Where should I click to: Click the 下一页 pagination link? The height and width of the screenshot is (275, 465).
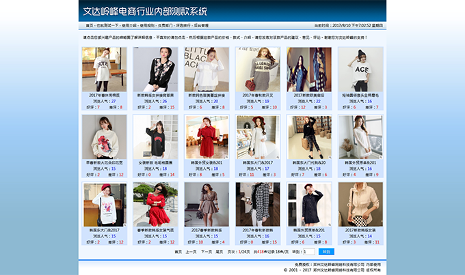pos(206,252)
